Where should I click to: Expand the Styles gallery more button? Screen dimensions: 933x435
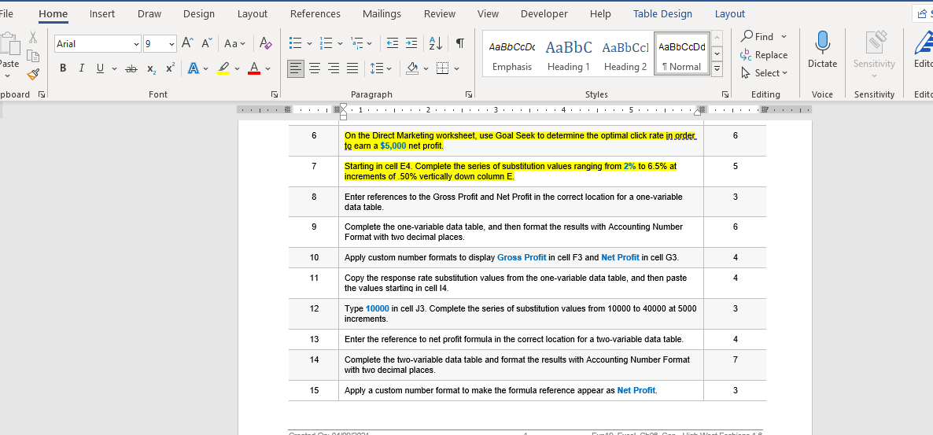click(x=717, y=69)
